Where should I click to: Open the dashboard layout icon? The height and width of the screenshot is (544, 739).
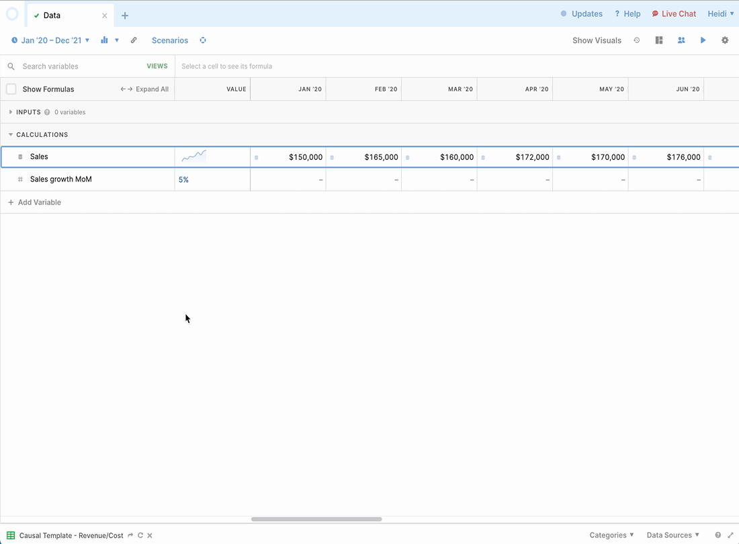(x=659, y=40)
